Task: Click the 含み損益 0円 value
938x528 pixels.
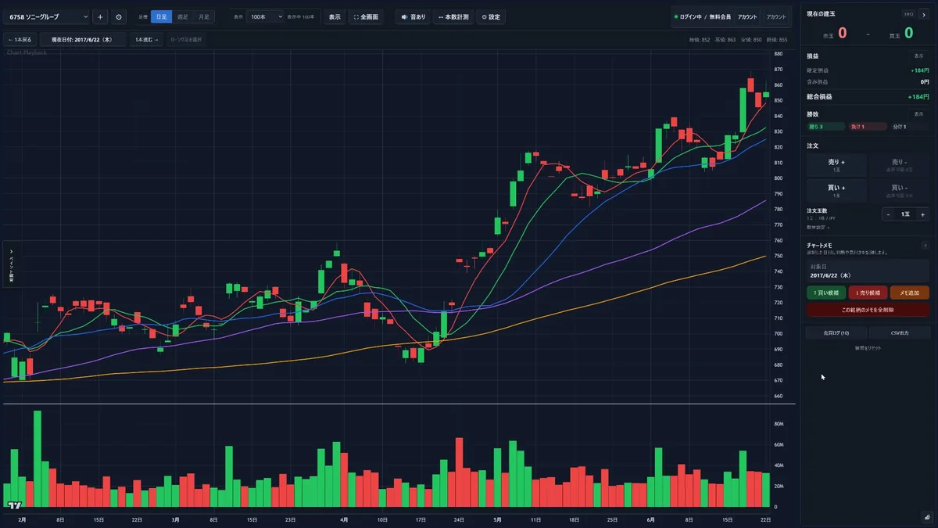Action: click(x=925, y=81)
